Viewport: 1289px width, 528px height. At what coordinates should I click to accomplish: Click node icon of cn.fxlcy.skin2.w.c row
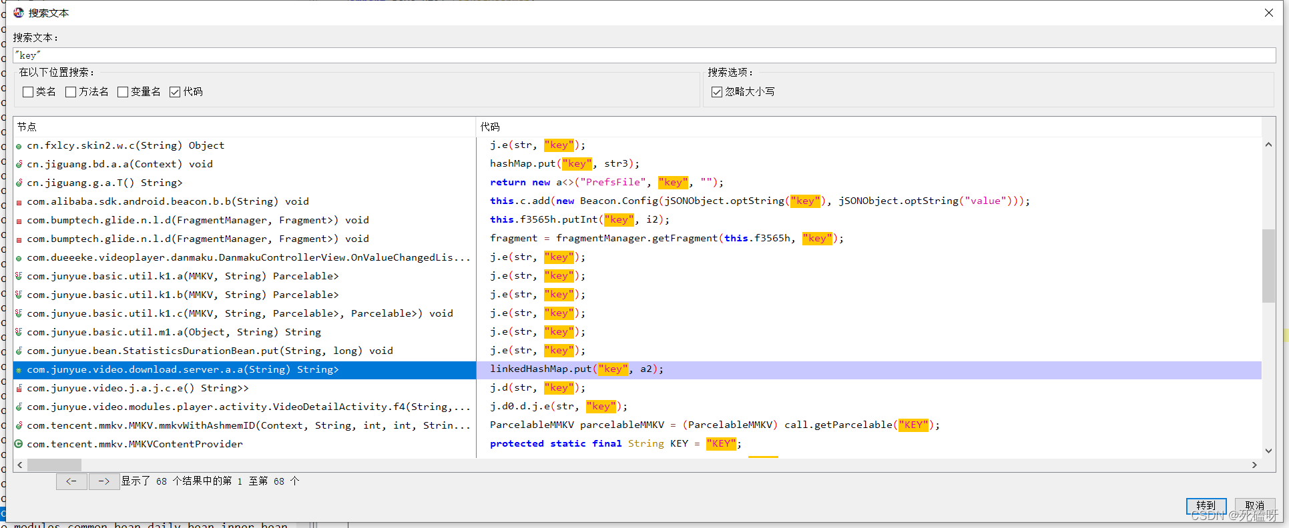point(19,146)
